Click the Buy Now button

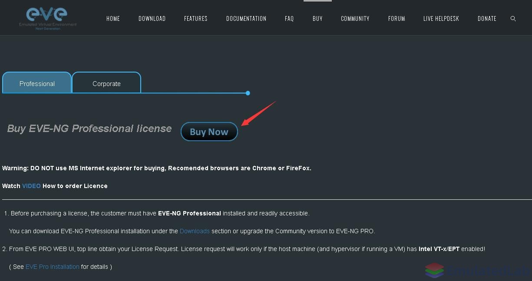pos(209,132)
